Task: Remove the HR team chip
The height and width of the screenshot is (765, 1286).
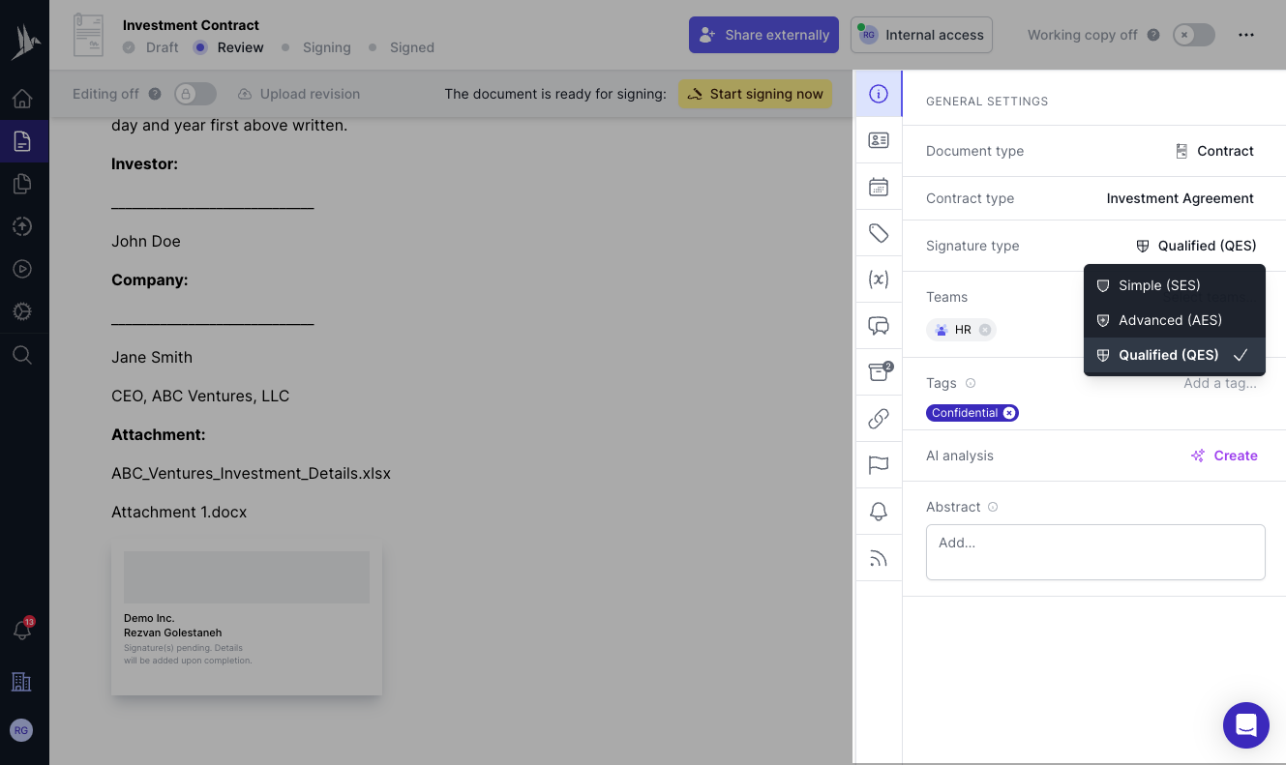Action: click(985, 330)
